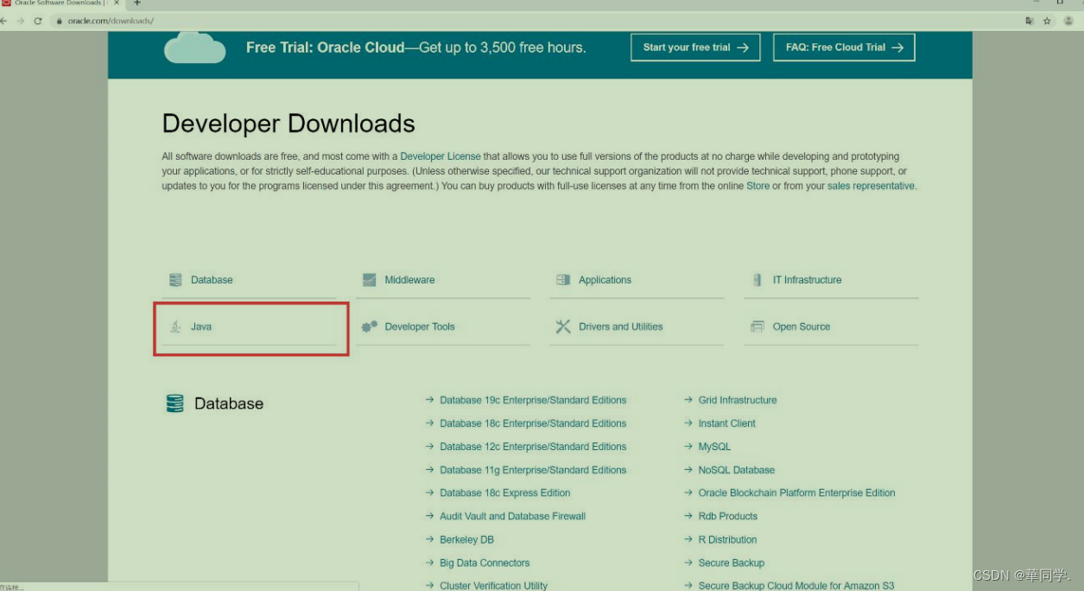Close the Oracle Software Downloads tab
This screenshot has width=1084, height=591.
pos(117,3)
